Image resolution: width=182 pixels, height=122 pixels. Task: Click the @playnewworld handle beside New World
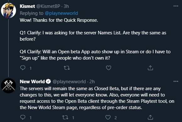[x=69, y=82]
